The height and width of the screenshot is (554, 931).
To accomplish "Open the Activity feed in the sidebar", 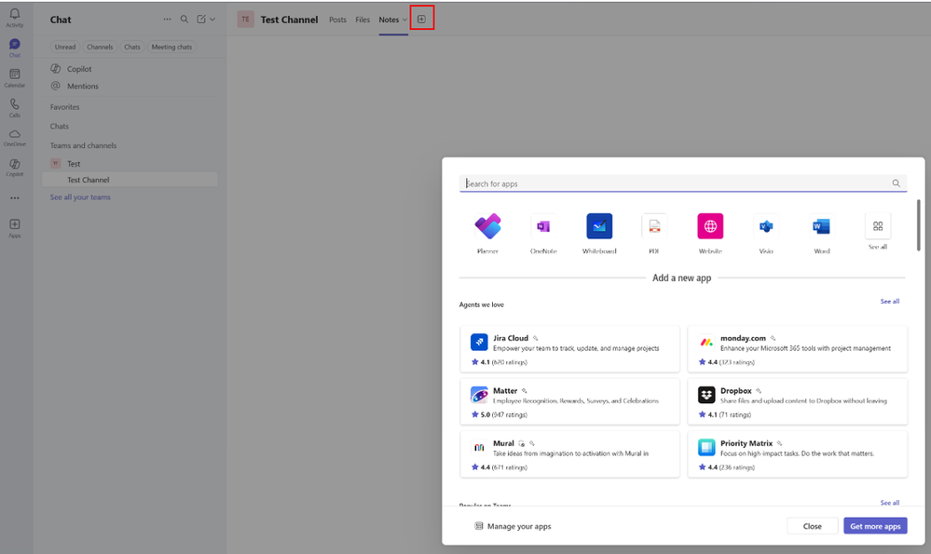I will coord(15,18).
